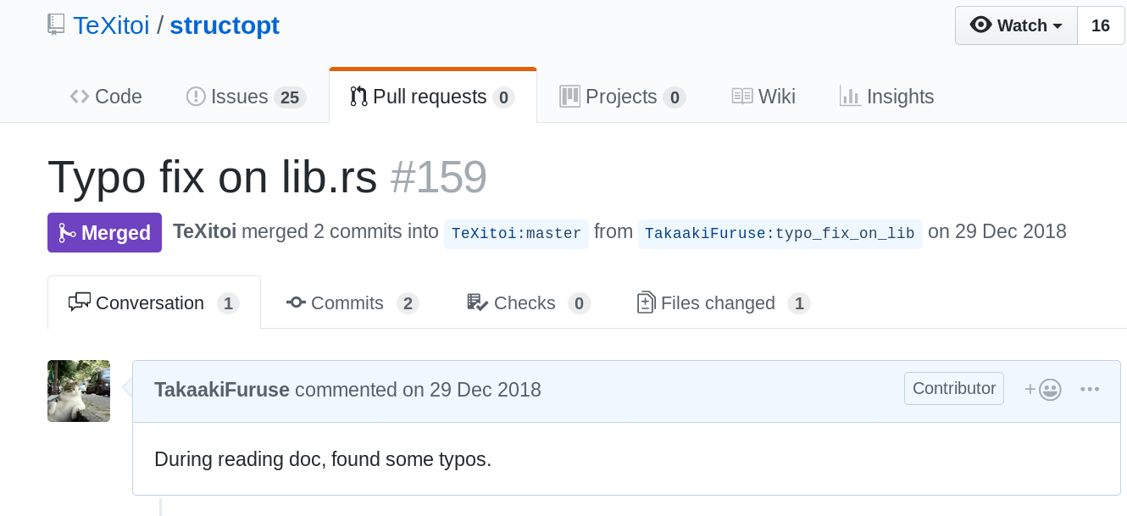Click the Wiki book icon
1127x516 pixels.
(742, 97)
